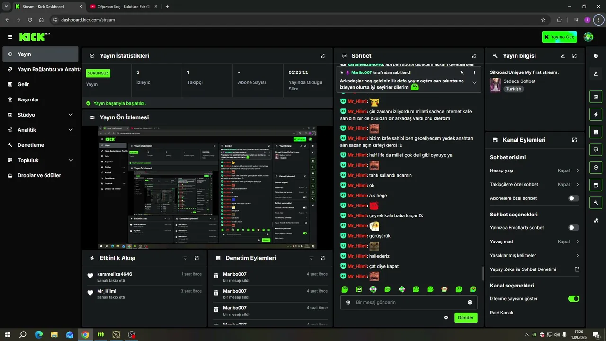Screen dimensions: 606x341
Task: Click the Yayına Geç button
Action: pos(560,37)
